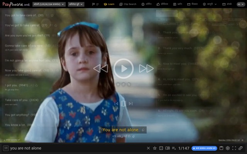
Task: Select phrase 'Are you sure you've got the?'
Action: coord(27,35)
